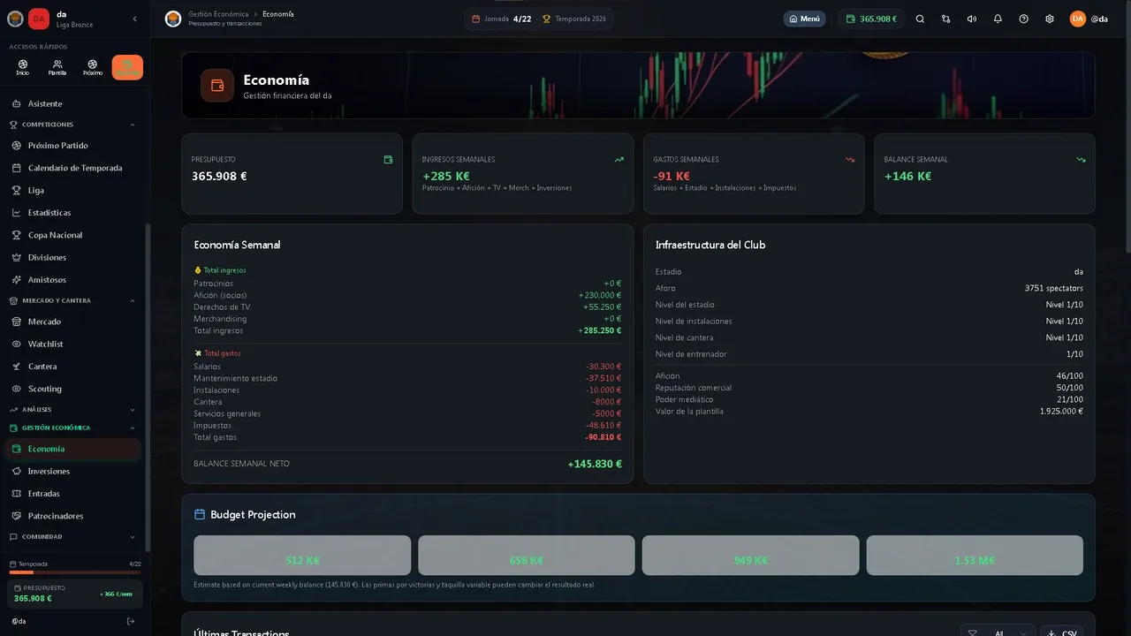Open Scouting in the sidebar
Screen dimensions: 1131x636
coord(72,389)
